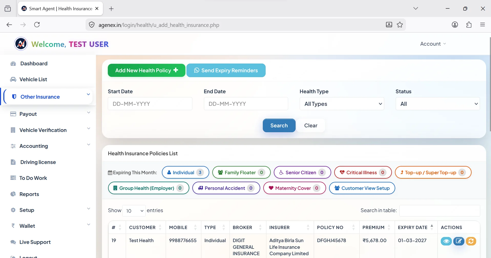Expand the Vehicle Verification chevron
Image resolution: width=491 pixels, height=258 pixels.
[89, 128]
